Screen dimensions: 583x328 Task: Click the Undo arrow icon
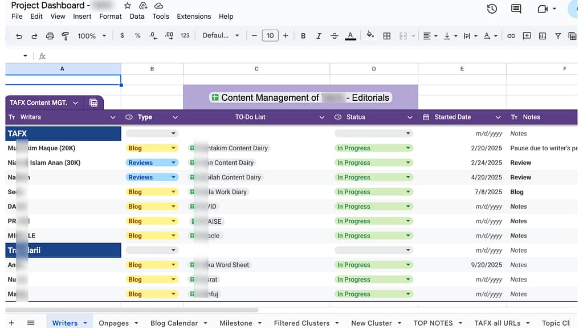coord(19,36)
